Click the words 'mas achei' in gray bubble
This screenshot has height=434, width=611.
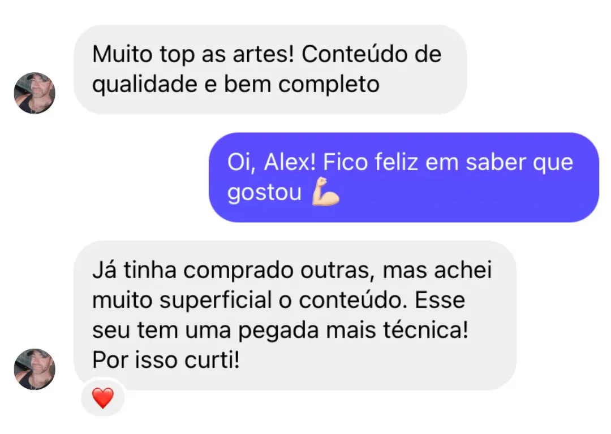[x=437, y=270]
